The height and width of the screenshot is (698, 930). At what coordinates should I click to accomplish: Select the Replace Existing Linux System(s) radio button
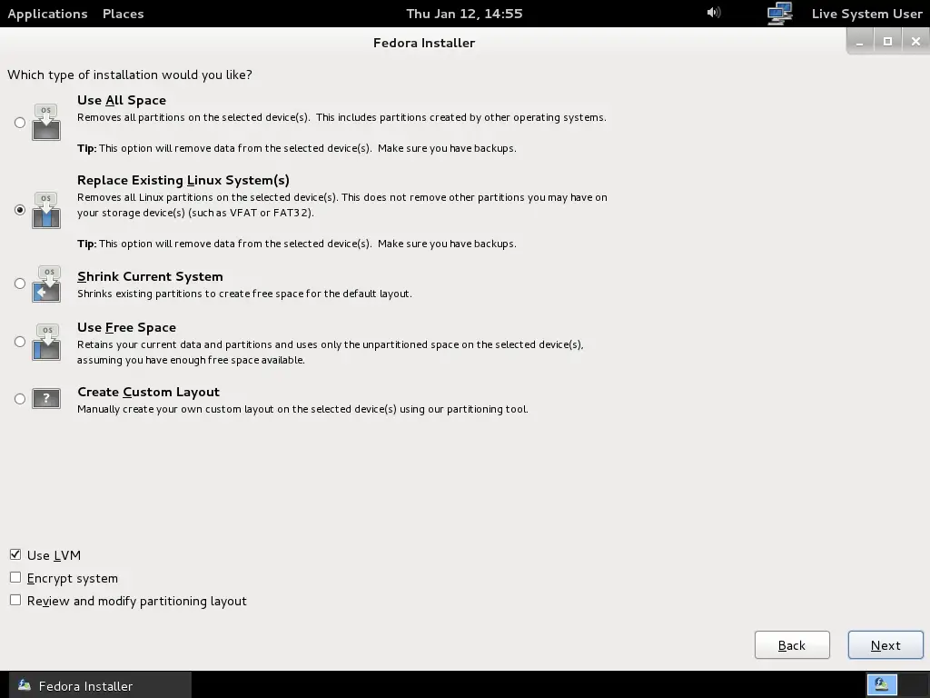tap(20, 210)
